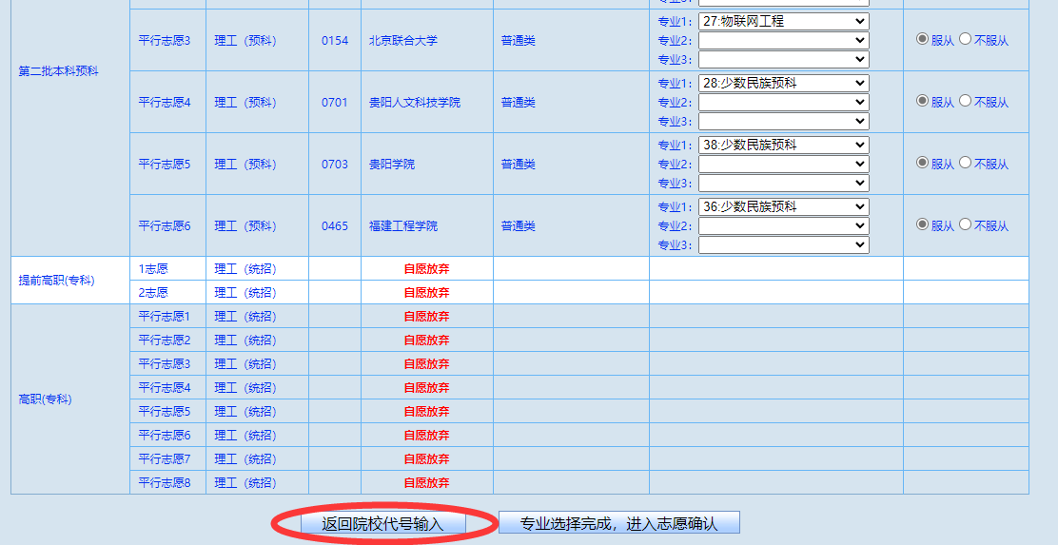Screen dimensions: 1058x545
Task: Open 专业3 dropdown for 贵阳学院
Action: (783, 183)
